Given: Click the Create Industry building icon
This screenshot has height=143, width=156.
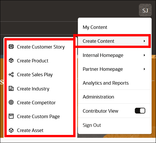Looking at the screenshot, I should point(11,88).
